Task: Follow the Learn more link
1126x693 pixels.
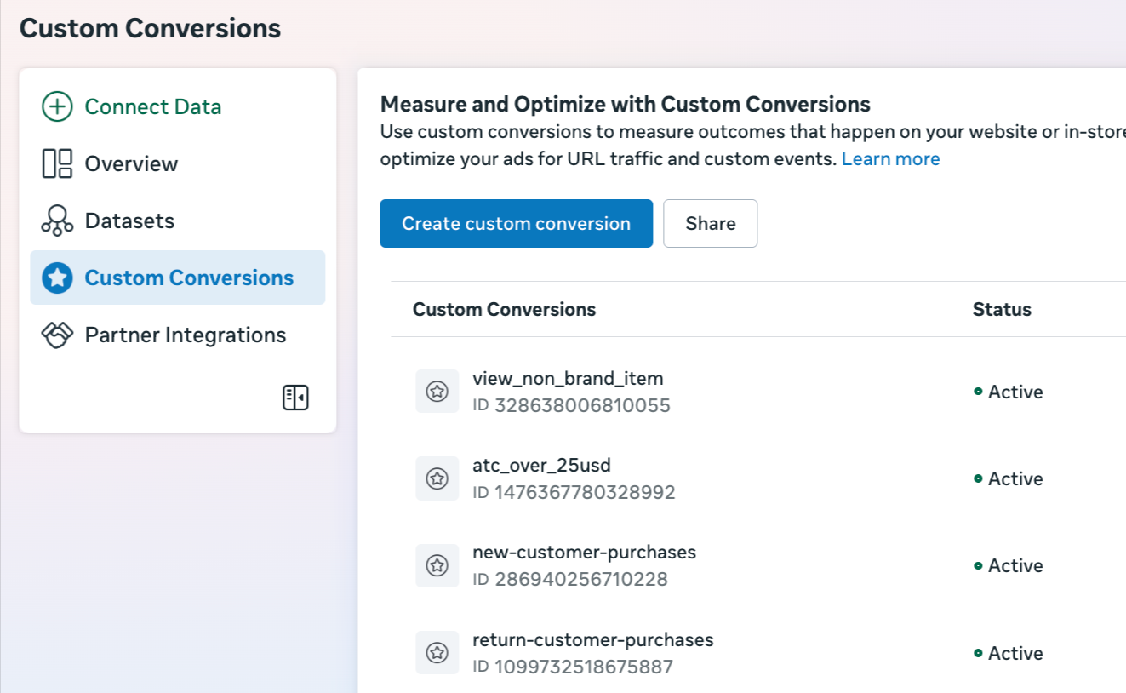Action: (x=890, y=159)
